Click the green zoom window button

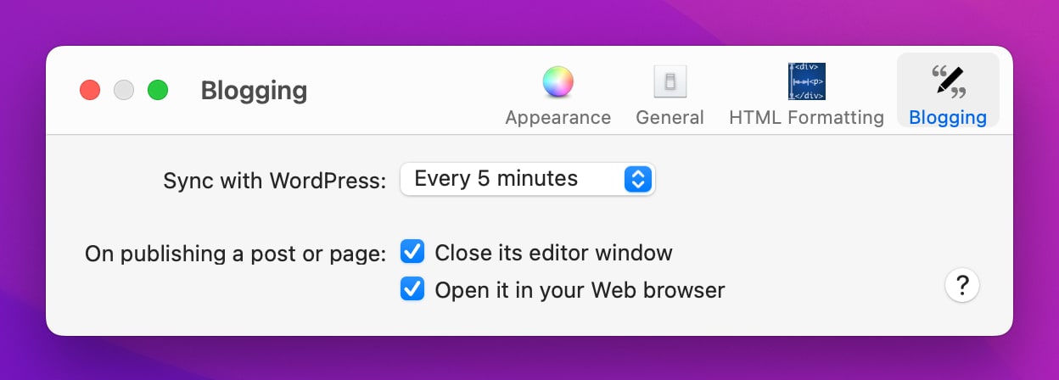pyautogui.click(x=158, y=90)
